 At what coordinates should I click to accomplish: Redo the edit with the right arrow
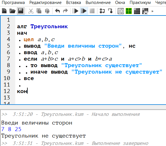pos(65,11)
